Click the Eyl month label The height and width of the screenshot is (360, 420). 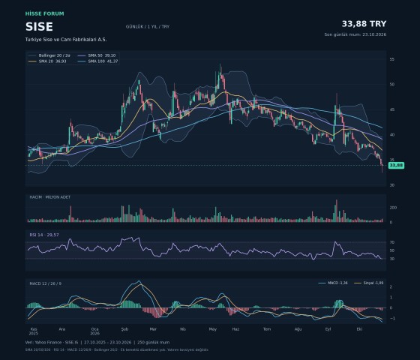(328, 329)
